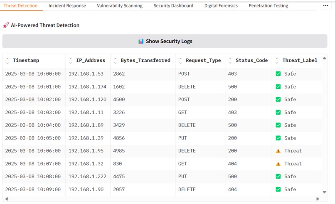This screenshot has width=335, height=204.
Task: Click the green check icon in the 10:03:00 row
Action: (278, 112)
